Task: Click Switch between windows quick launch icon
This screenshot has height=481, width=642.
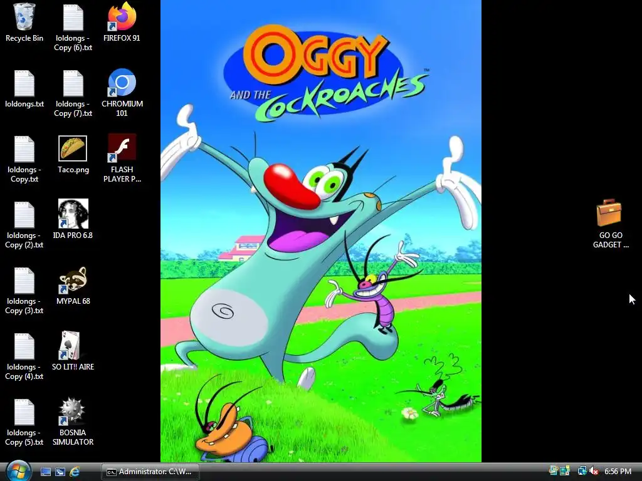Action: [x=60, y=472]
